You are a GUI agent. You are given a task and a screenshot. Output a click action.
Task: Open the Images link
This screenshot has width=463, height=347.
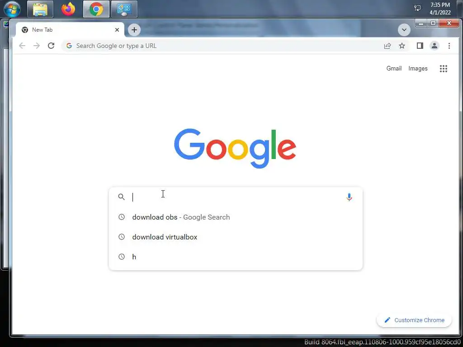click(x=418, y=69)
